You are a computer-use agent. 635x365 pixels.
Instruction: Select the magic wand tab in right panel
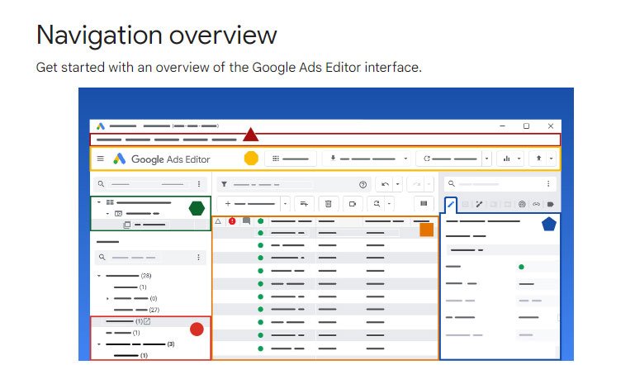click(x=479, y=204)
